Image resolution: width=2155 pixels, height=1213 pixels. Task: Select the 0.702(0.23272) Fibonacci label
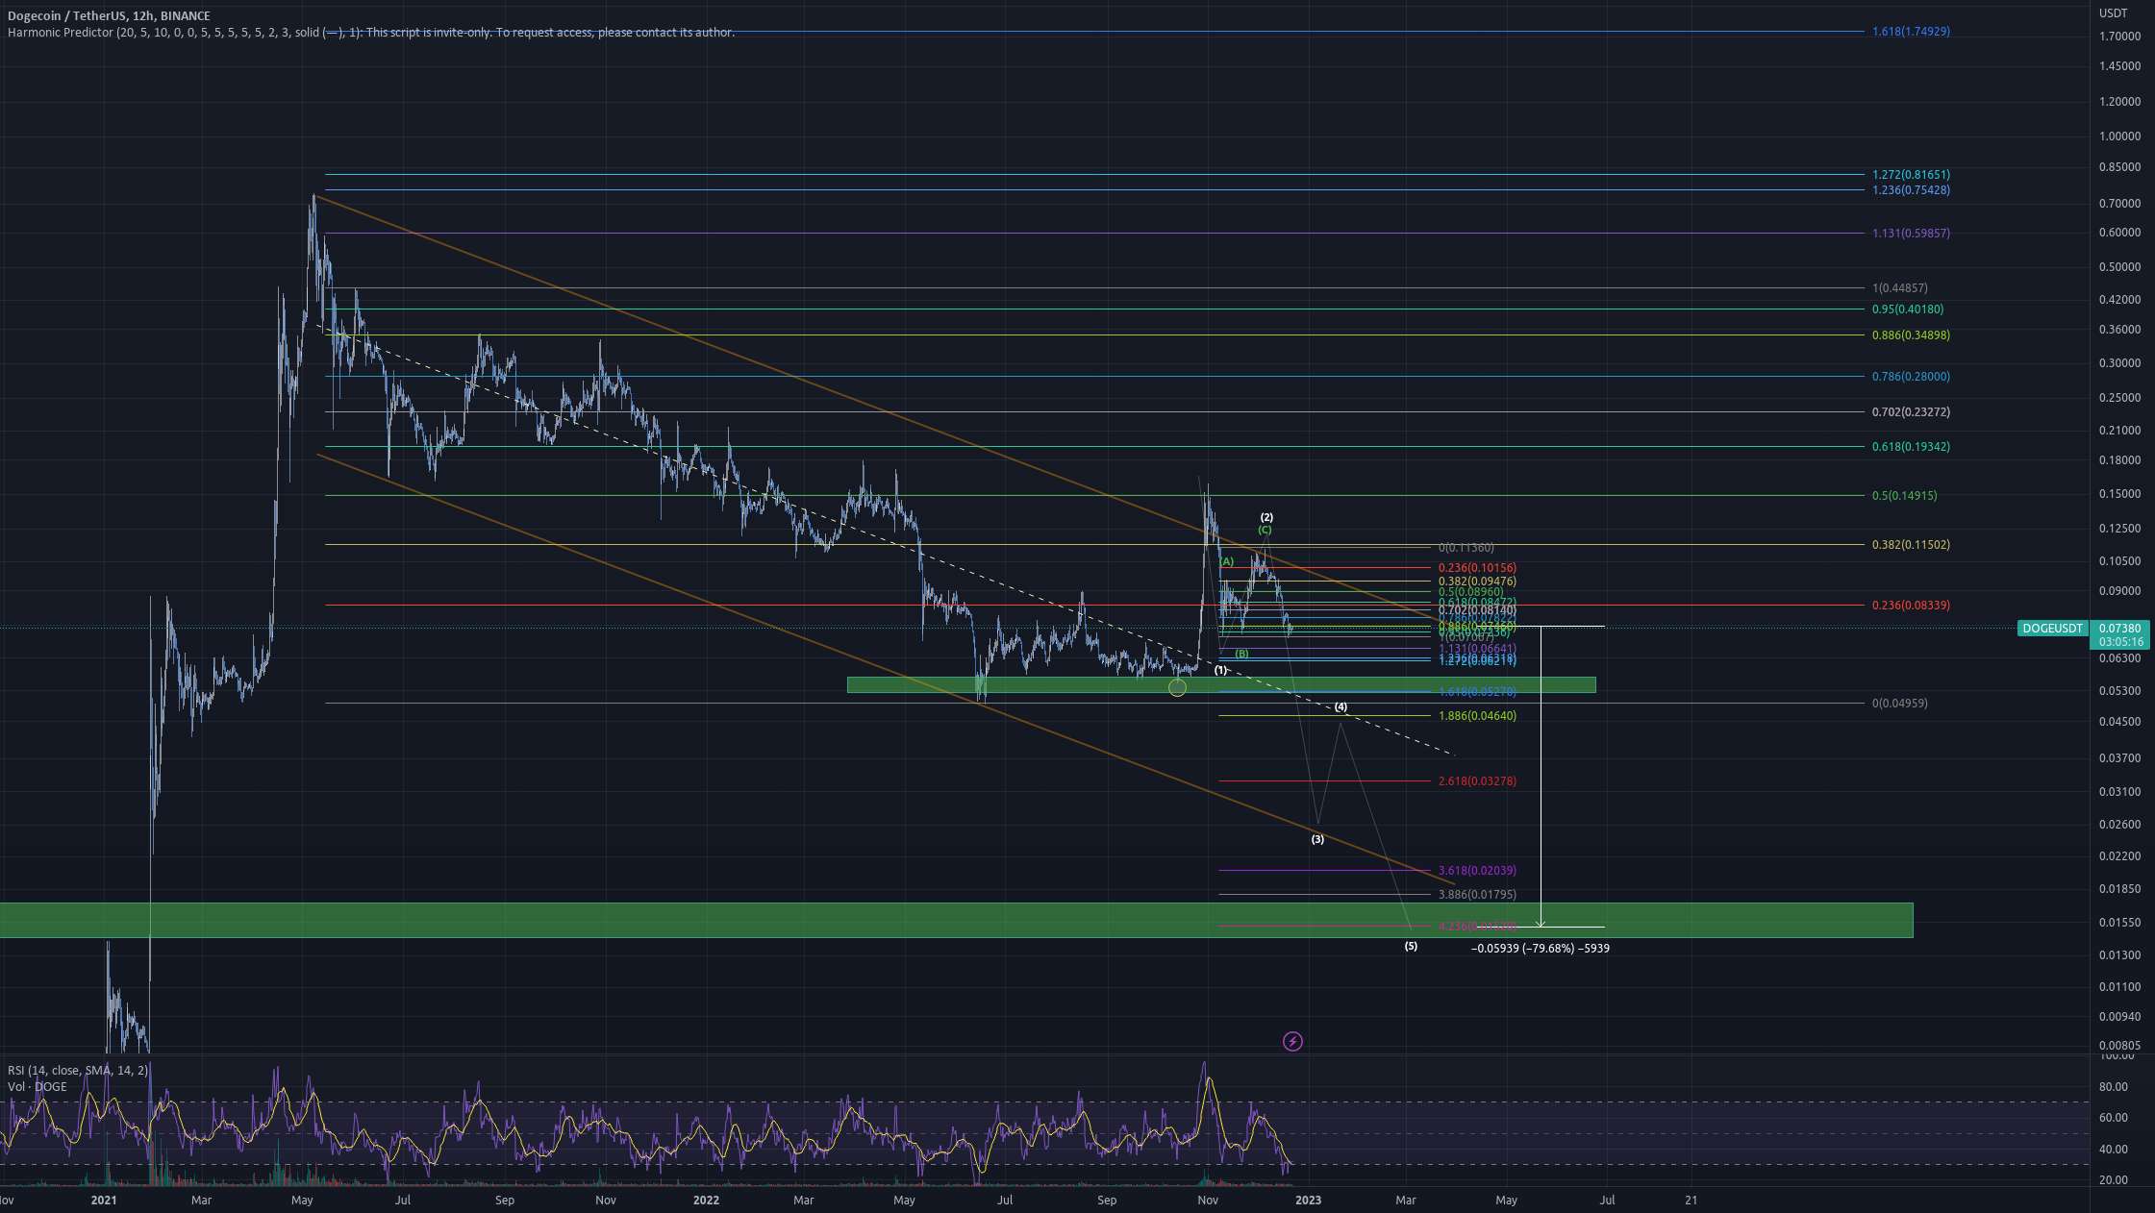(x=1911, y=412)
